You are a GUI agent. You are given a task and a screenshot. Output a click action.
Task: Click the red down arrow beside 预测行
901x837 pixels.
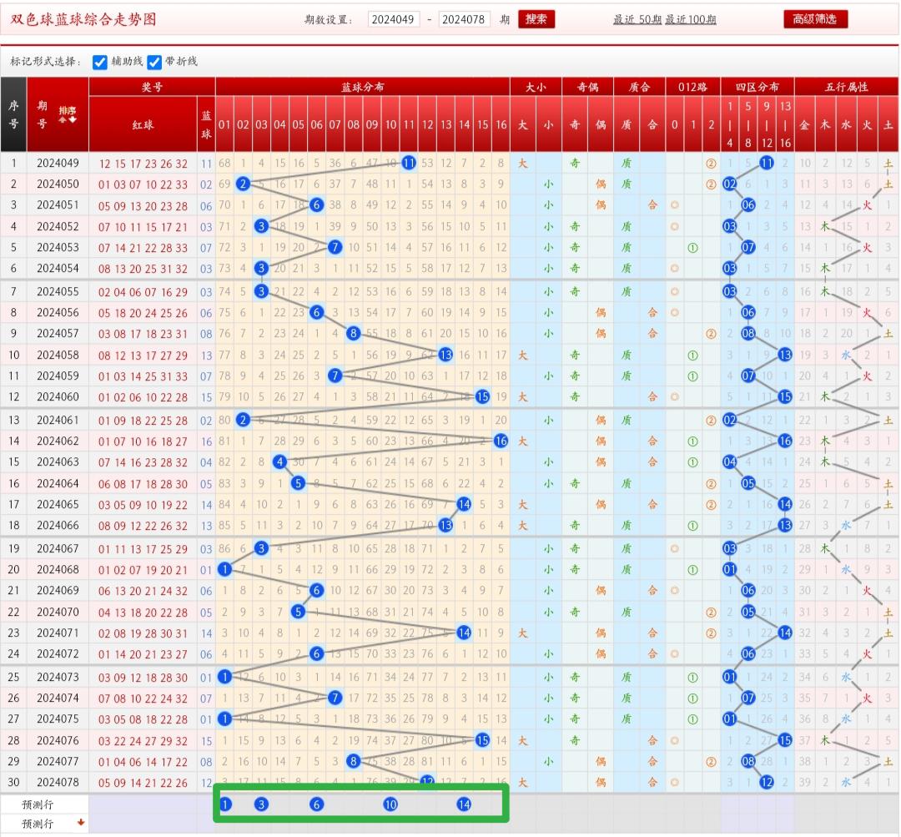(81, 823)
